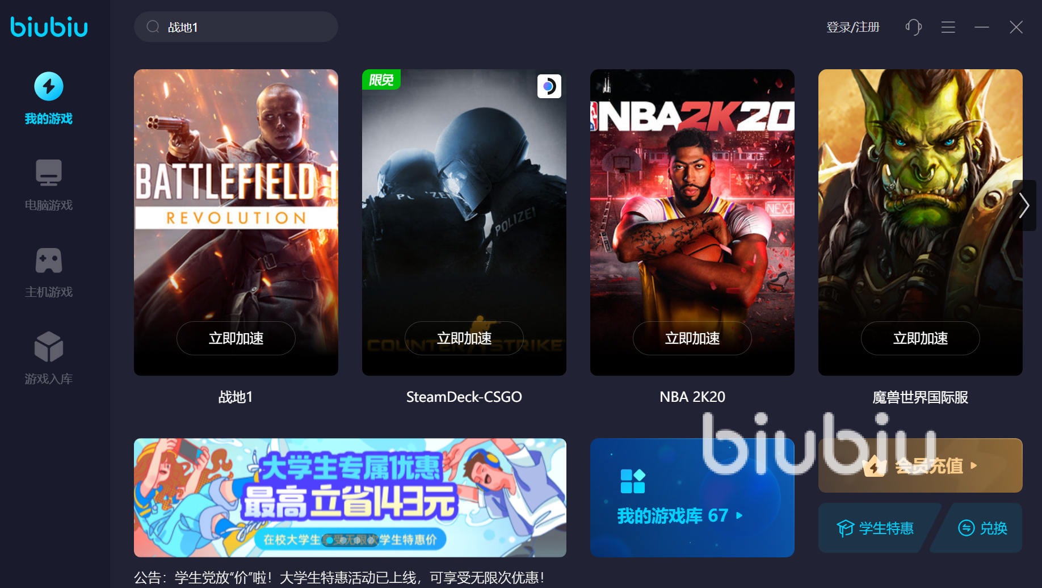Open membership recharge banner
Image resolution: width=1042 pixels, height=588 pixels.
pos(920,465)
